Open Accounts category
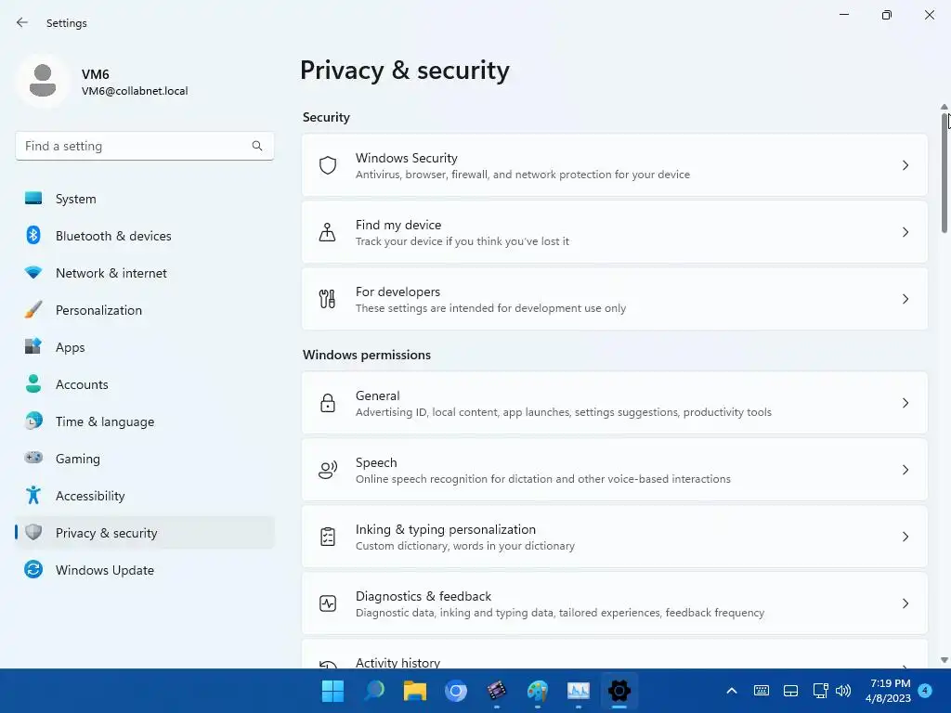 pos(144,383)
